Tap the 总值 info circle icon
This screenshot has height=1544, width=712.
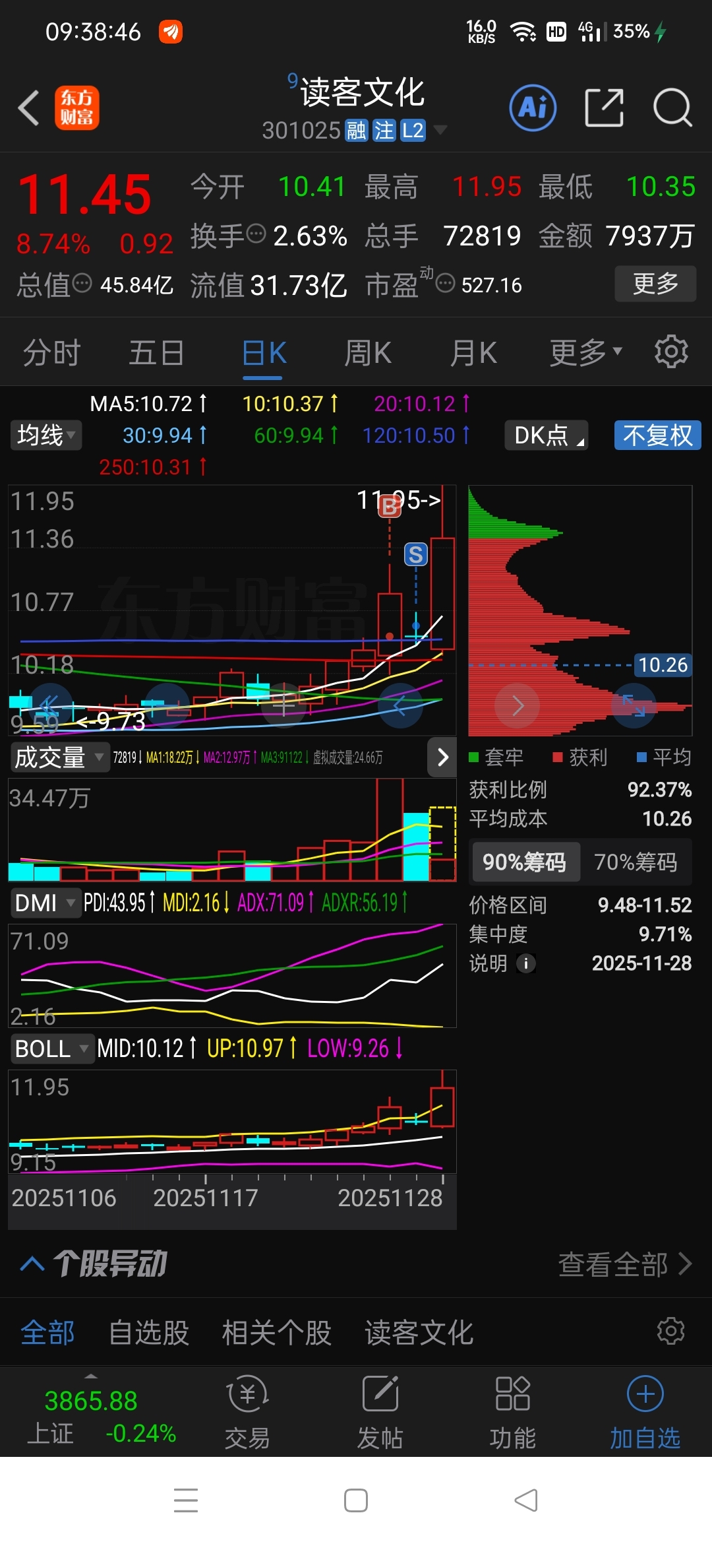[82, 284]
